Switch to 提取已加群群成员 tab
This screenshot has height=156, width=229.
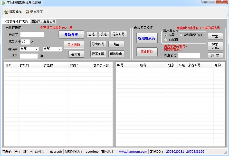[x=43, y=22]
